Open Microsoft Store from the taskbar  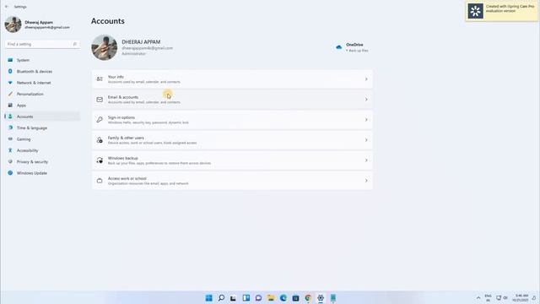point(295,298)
